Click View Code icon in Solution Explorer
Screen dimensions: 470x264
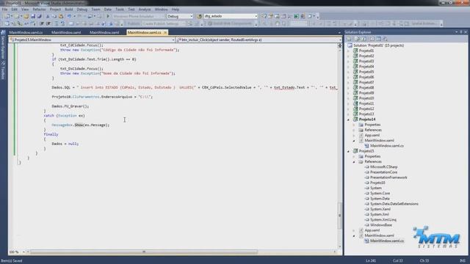point(372,39)
